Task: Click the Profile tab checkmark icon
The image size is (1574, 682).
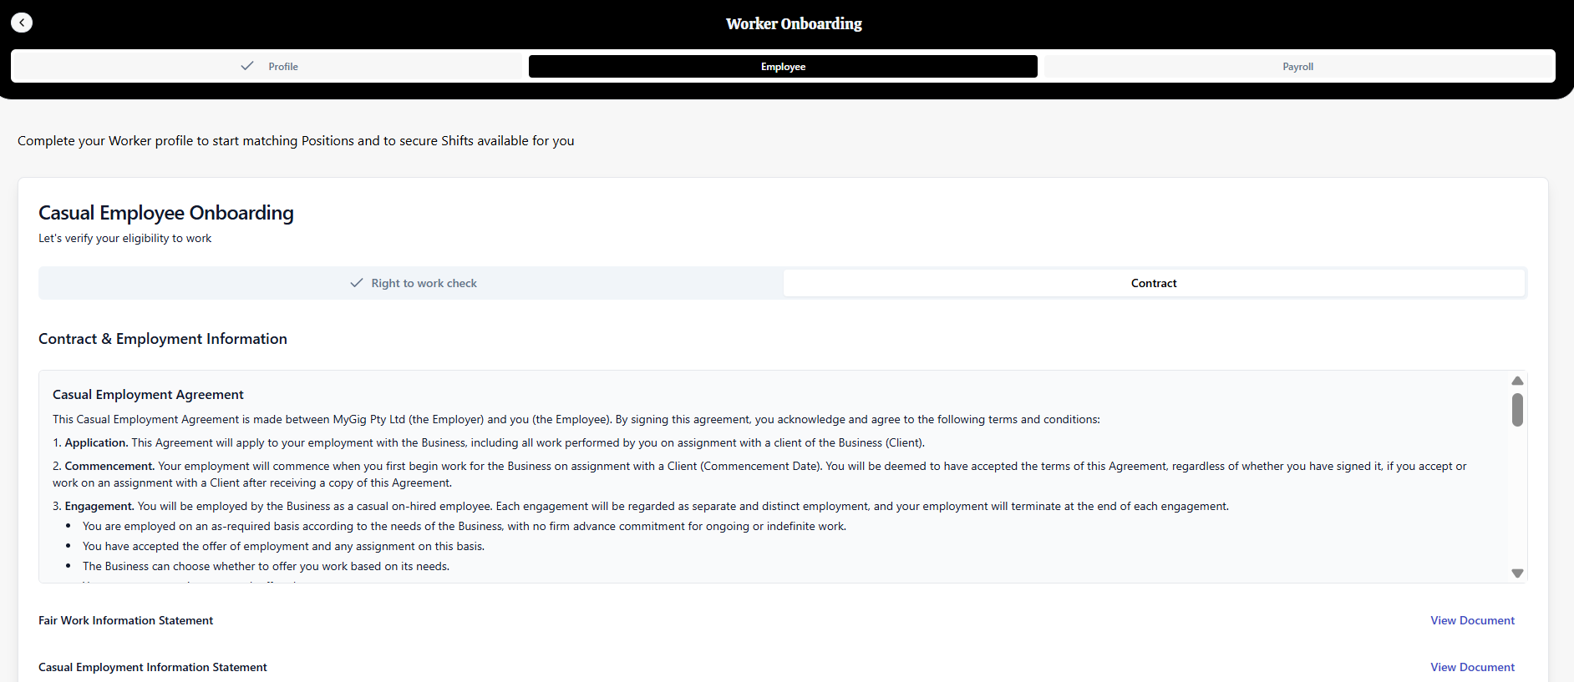Action: coord(247,66)
